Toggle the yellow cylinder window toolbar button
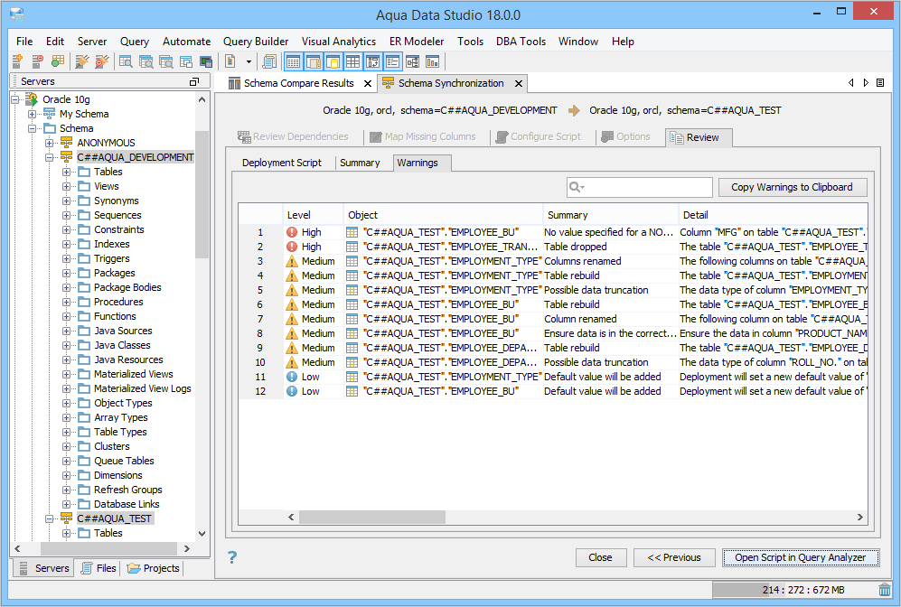The width and height of the screenshot is (901, 607). point(333,61)
